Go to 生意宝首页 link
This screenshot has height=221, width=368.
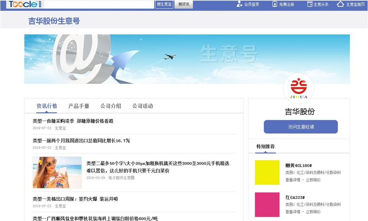click(x=355, y=5)
